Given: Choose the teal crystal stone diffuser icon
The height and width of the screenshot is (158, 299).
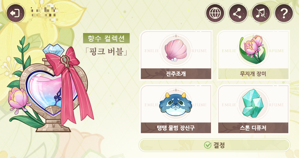Looking at the screenshot, I should [x=253, y=104].
